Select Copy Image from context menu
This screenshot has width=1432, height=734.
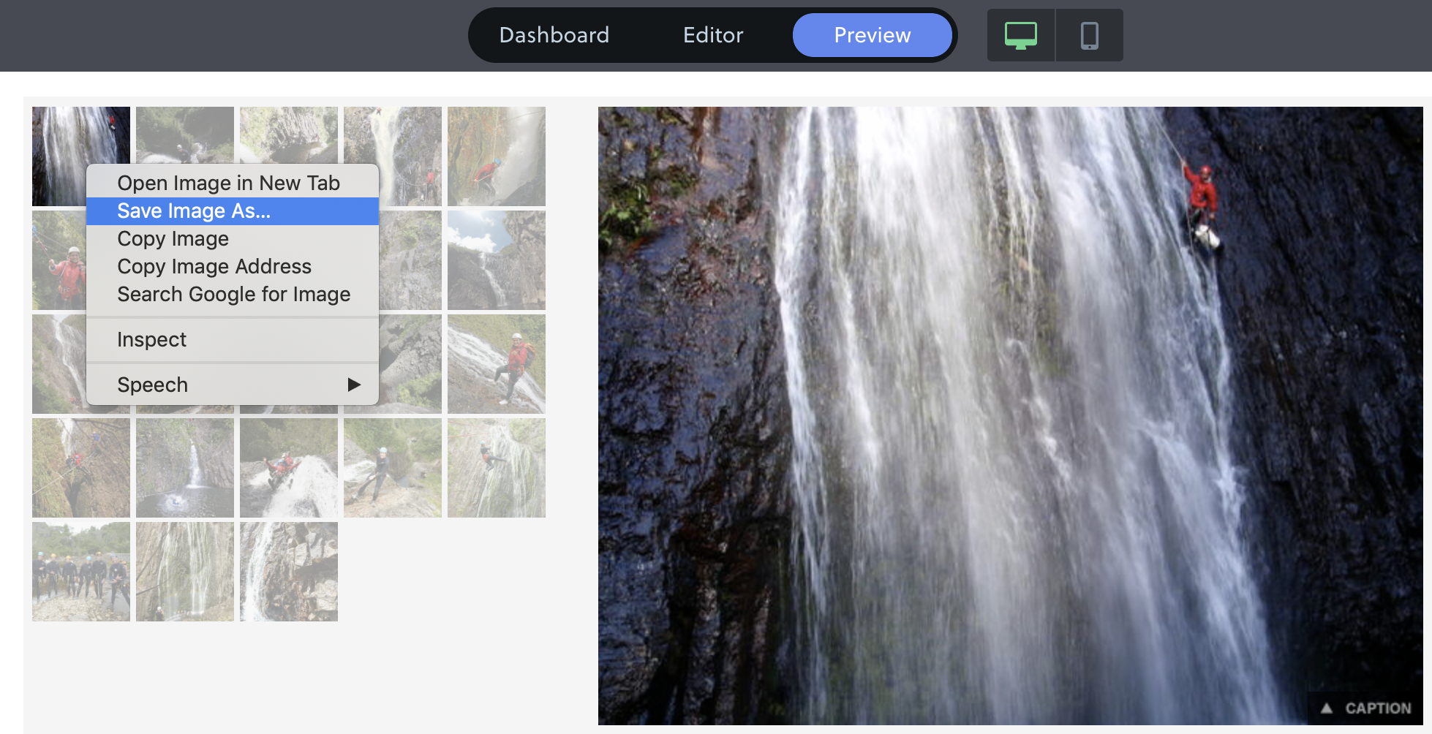233,238
